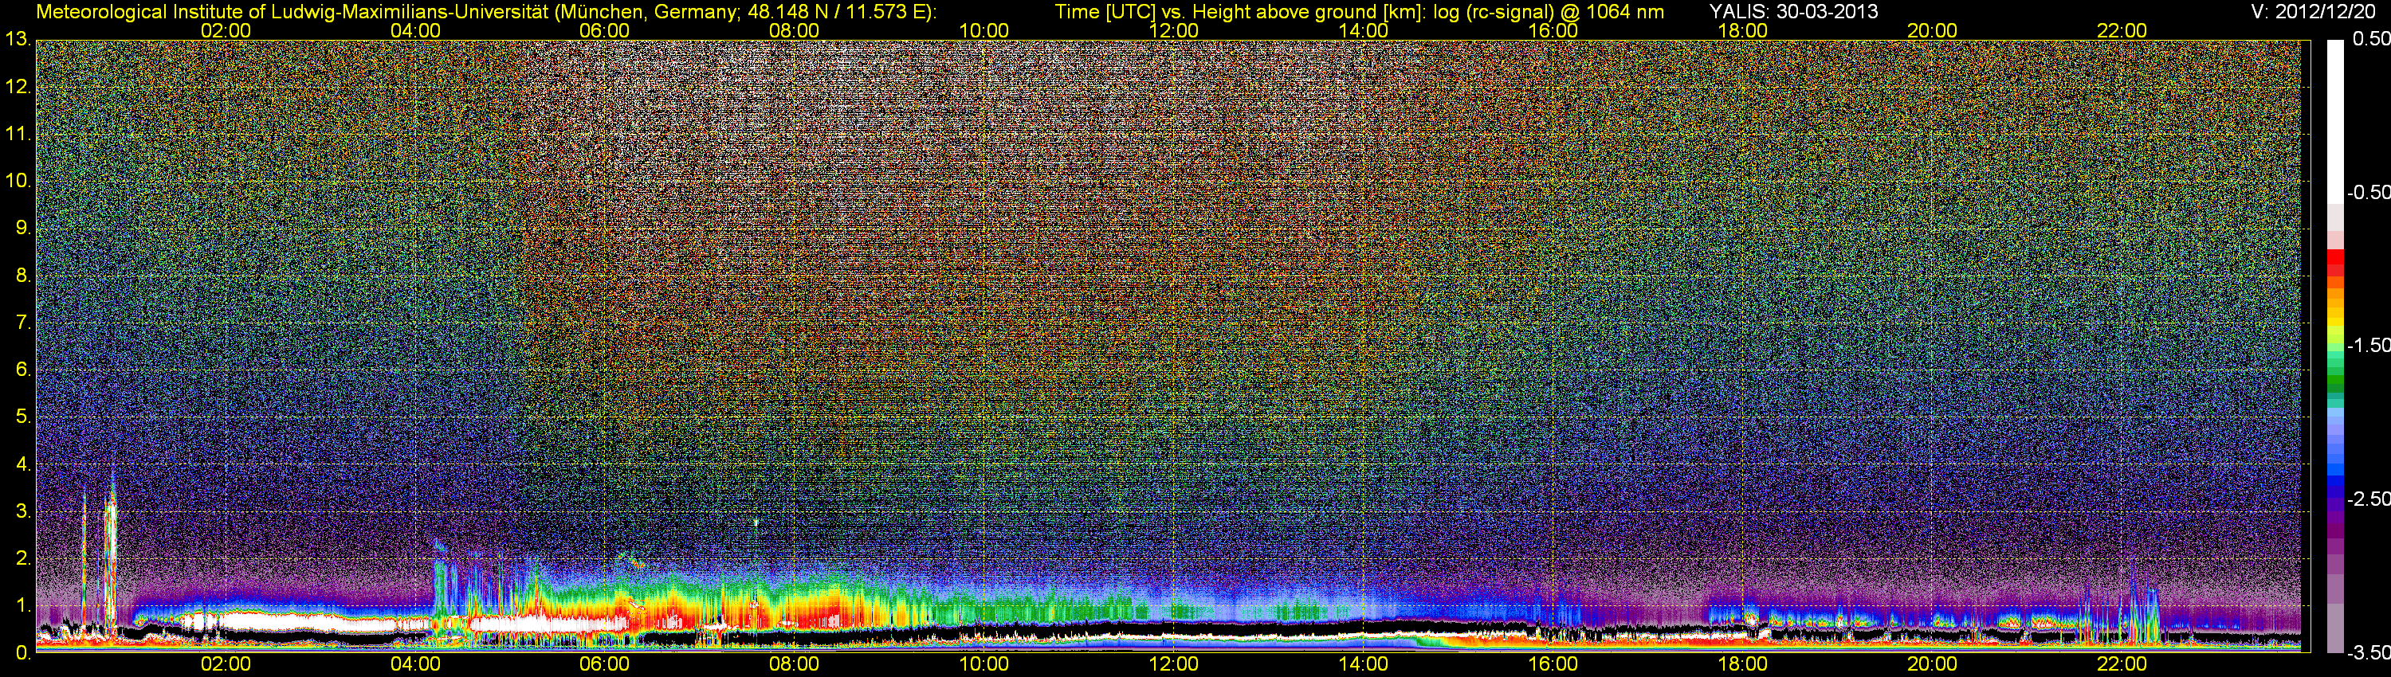Pick the 1 km height axis label
This screenshot has height=677, width=2391.
pyautogui.click(x=22, y=605)
